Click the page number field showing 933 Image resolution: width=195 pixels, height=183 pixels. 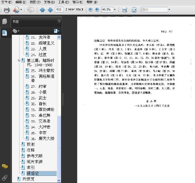59,9
